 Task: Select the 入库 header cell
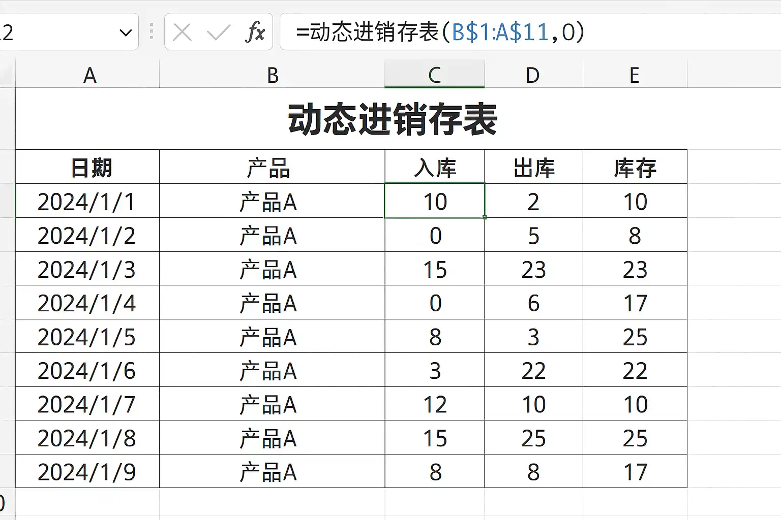[x=435, y=168]
